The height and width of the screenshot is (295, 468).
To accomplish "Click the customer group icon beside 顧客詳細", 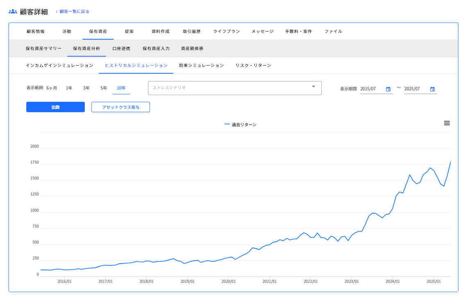I will (x=13, y=11).
